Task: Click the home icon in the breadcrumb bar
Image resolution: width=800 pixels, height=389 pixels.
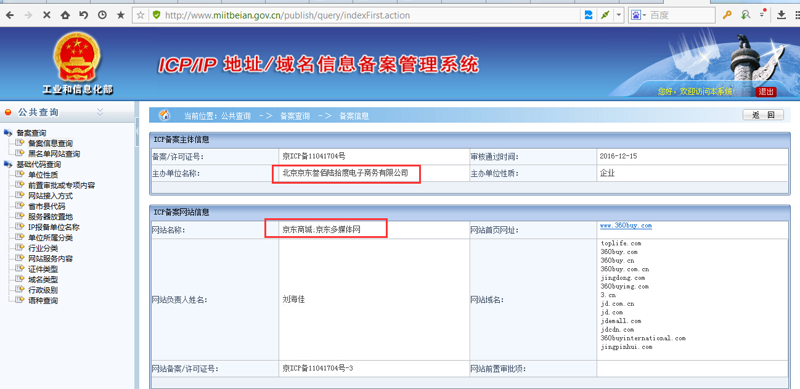Action: [165, 115]
